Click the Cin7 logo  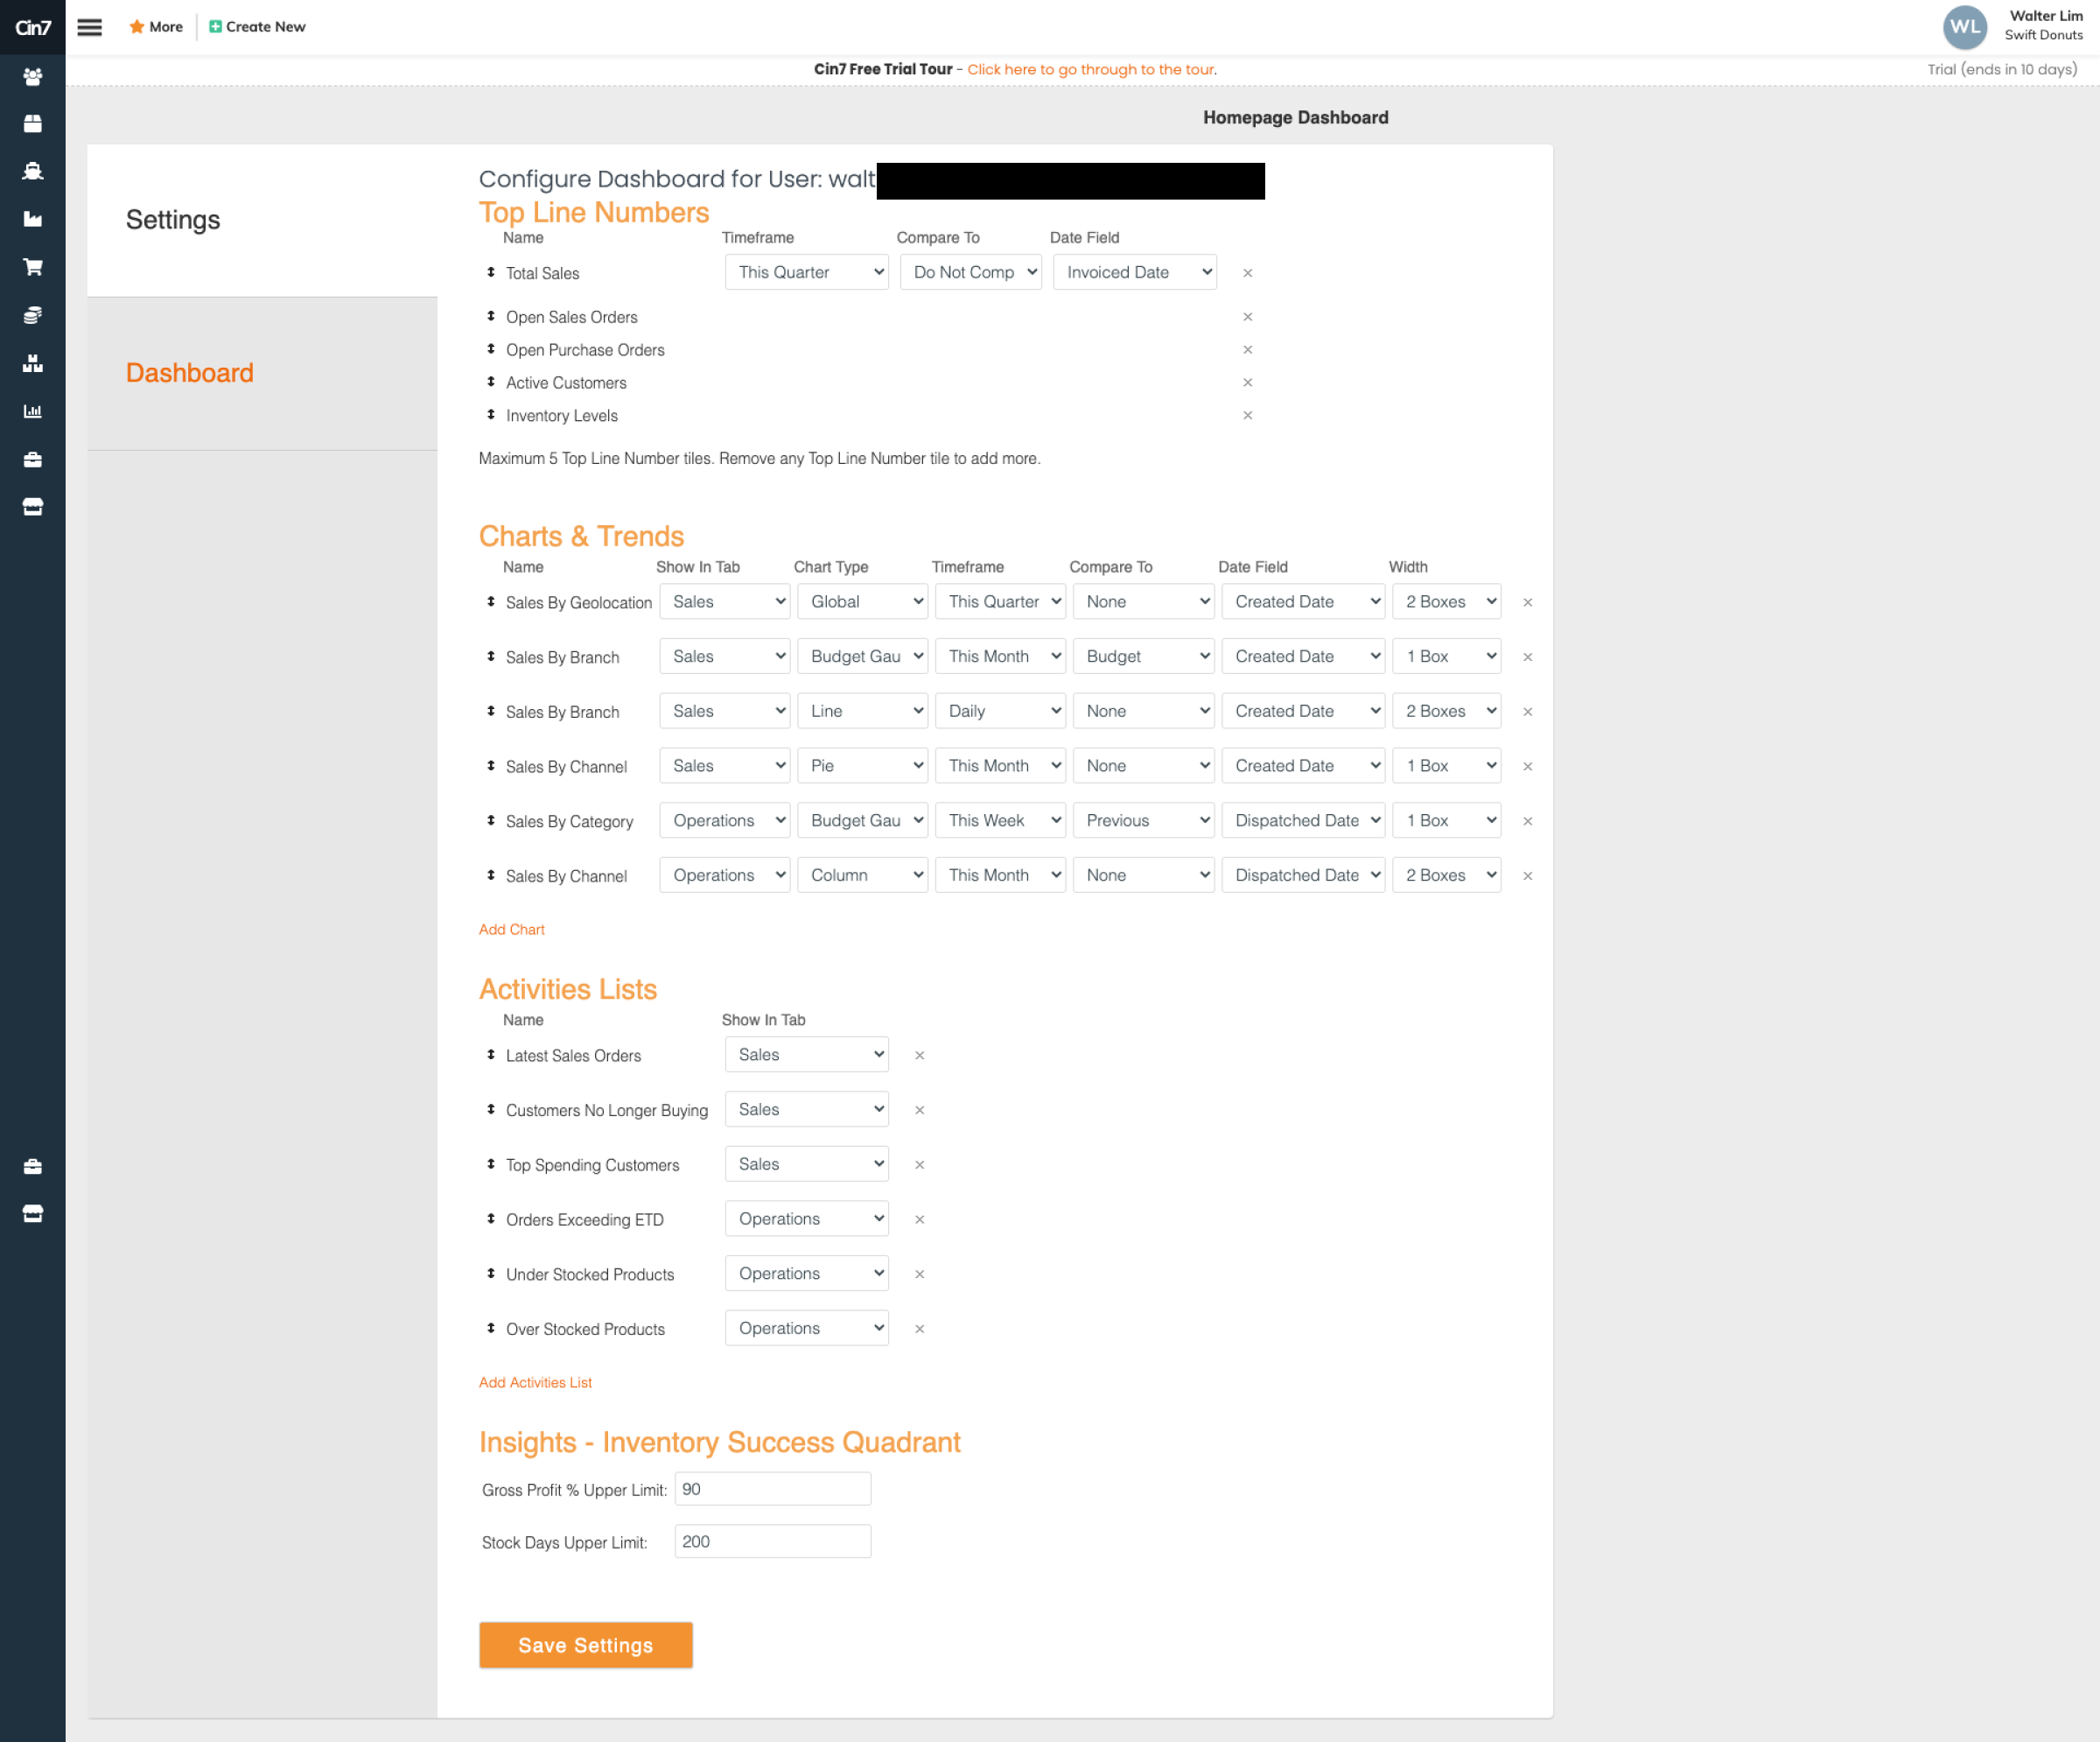point(32,27)
